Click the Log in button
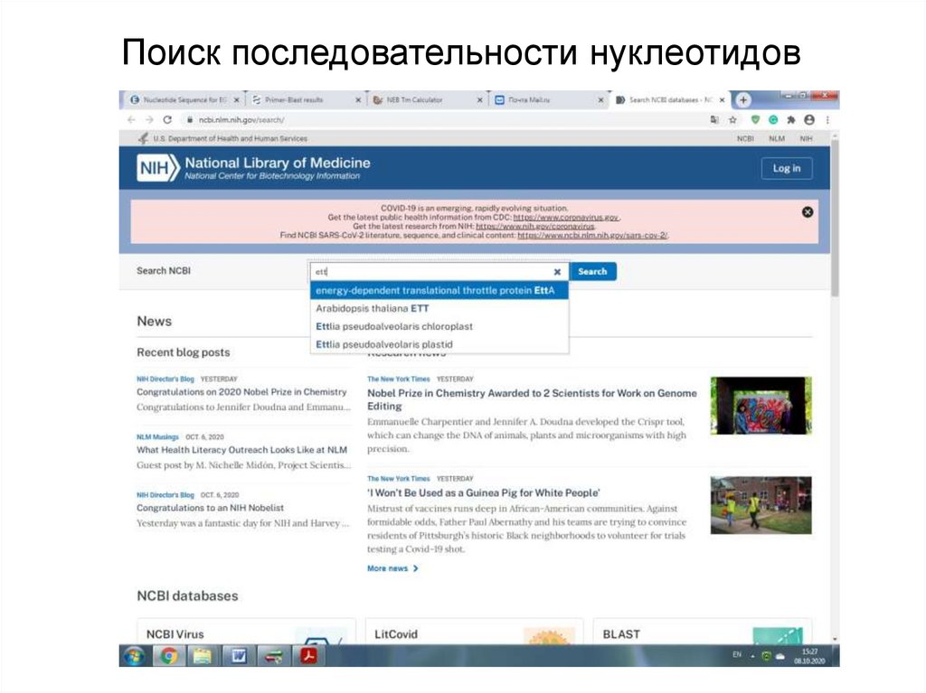 pos(786,168)
